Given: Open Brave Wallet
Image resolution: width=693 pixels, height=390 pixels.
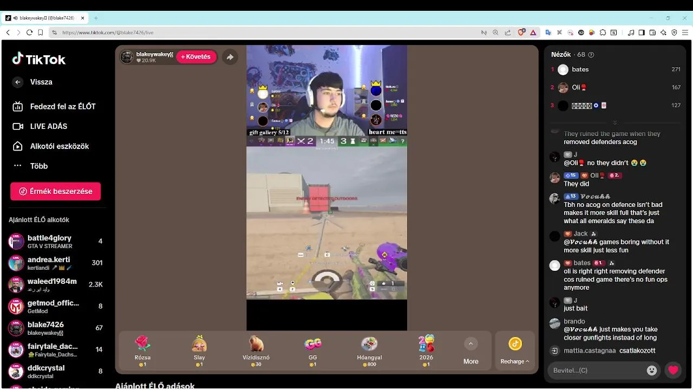Looking at the screenshot, I should (x=652, y=32).
